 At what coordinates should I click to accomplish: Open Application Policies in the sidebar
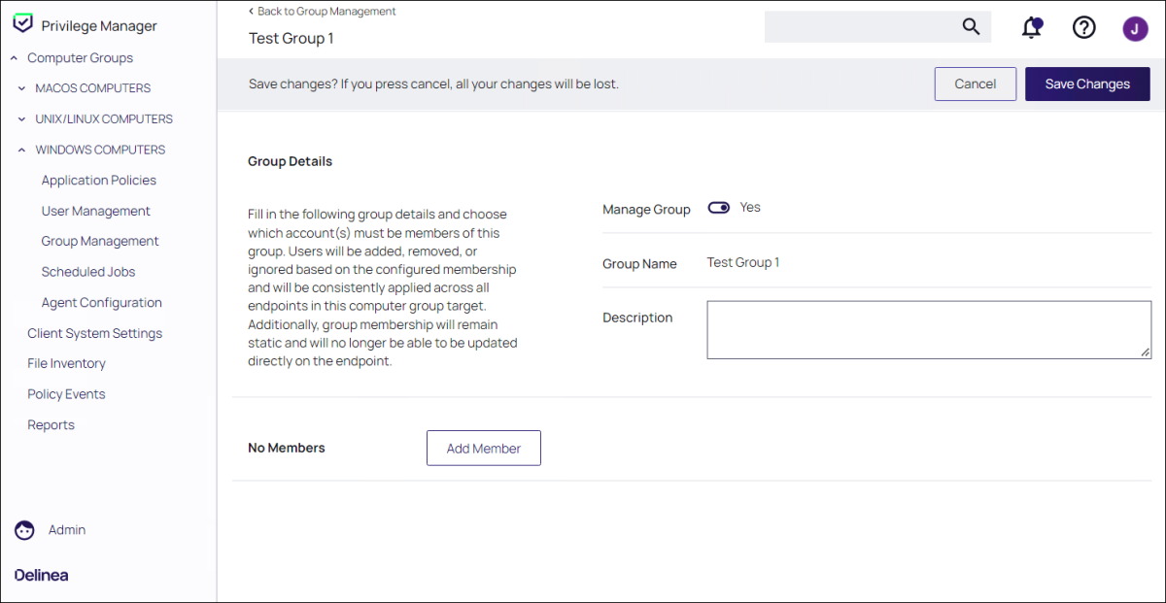pyautogui.click(x=98, y=181)
